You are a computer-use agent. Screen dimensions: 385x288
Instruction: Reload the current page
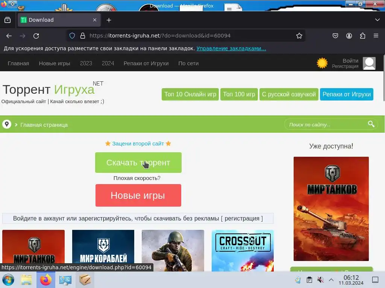tap(36, 36)
